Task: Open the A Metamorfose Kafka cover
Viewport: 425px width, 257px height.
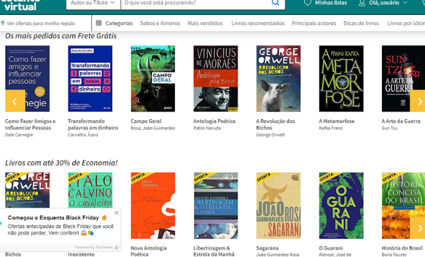Action: click(341, 79)
